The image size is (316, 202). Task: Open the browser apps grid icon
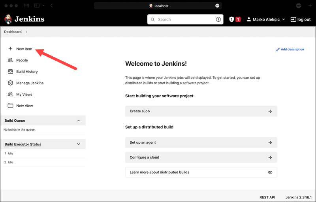click(x=26, y=6)
